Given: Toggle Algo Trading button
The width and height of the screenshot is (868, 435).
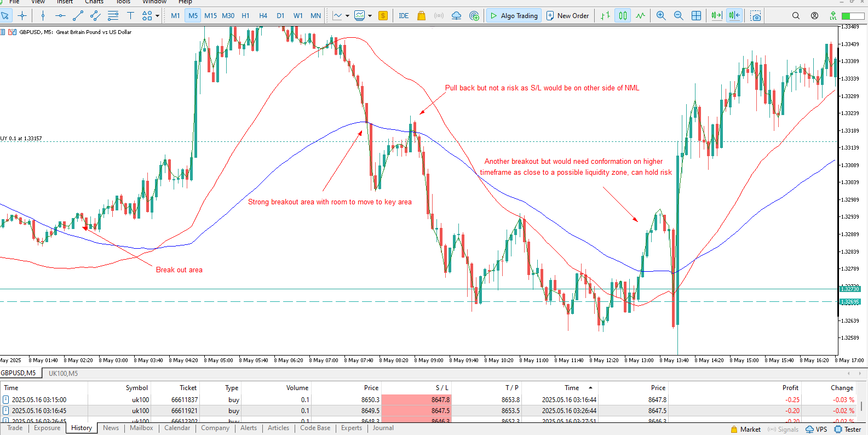Looking at the screenshot, I should pos(514,16).
